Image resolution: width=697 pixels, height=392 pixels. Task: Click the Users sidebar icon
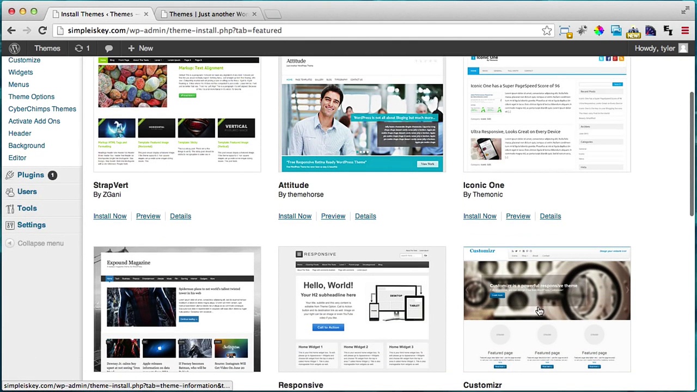(10, 192)
